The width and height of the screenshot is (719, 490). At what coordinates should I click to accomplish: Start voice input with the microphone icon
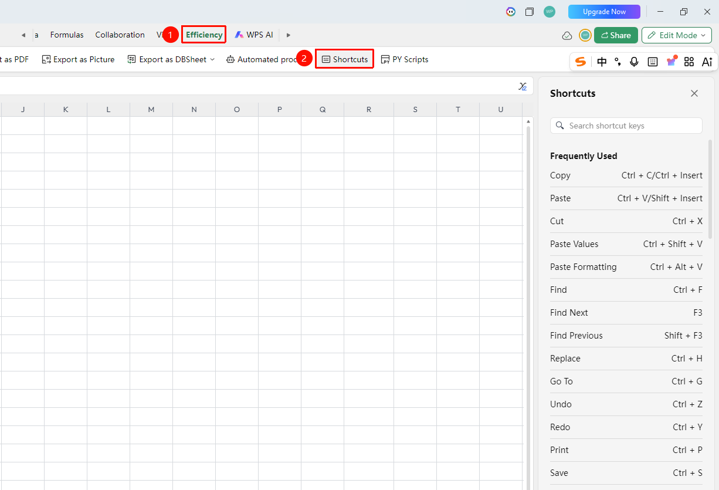coord(634,62)
